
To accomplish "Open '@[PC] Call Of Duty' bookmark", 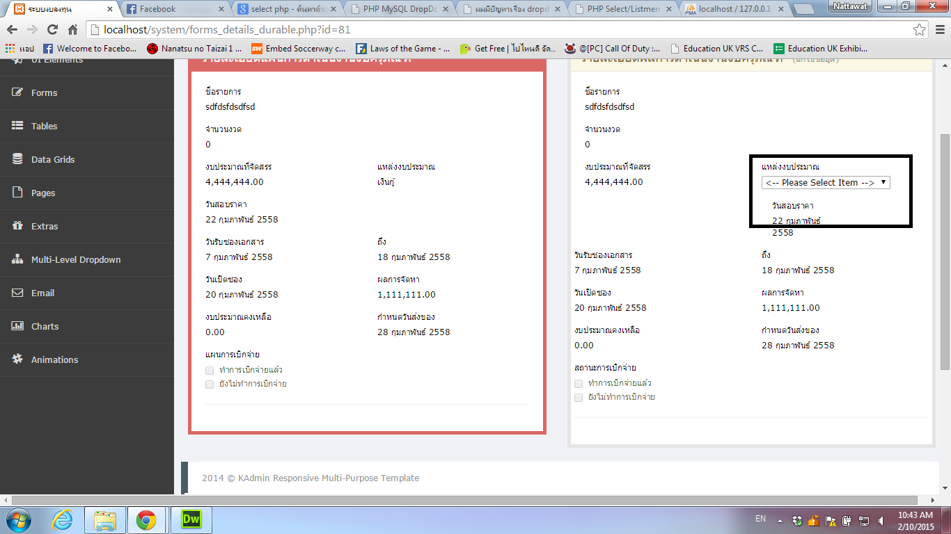I will (613, 49).
